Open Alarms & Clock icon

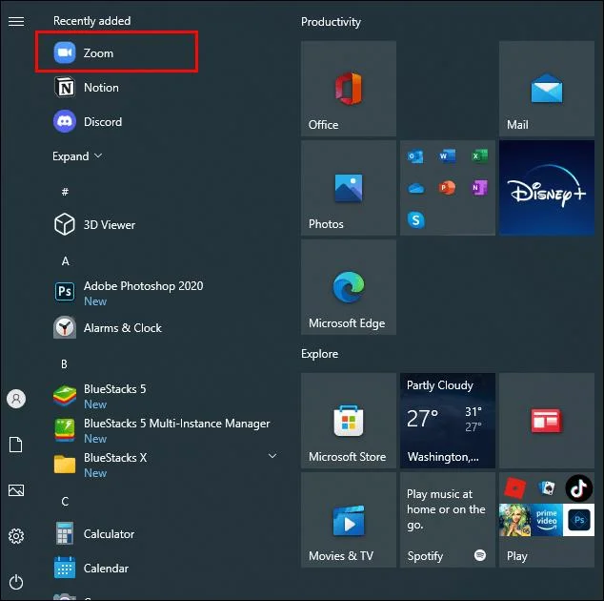(65, 327)
